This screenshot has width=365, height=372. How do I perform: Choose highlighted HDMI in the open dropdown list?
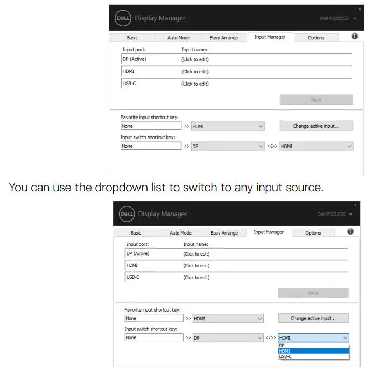click(313, 351)
